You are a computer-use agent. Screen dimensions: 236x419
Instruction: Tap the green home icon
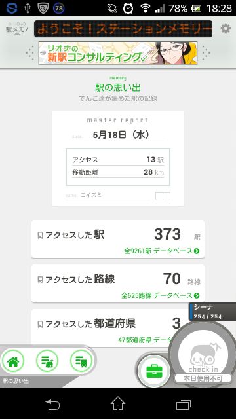click(x=13, y=361)
